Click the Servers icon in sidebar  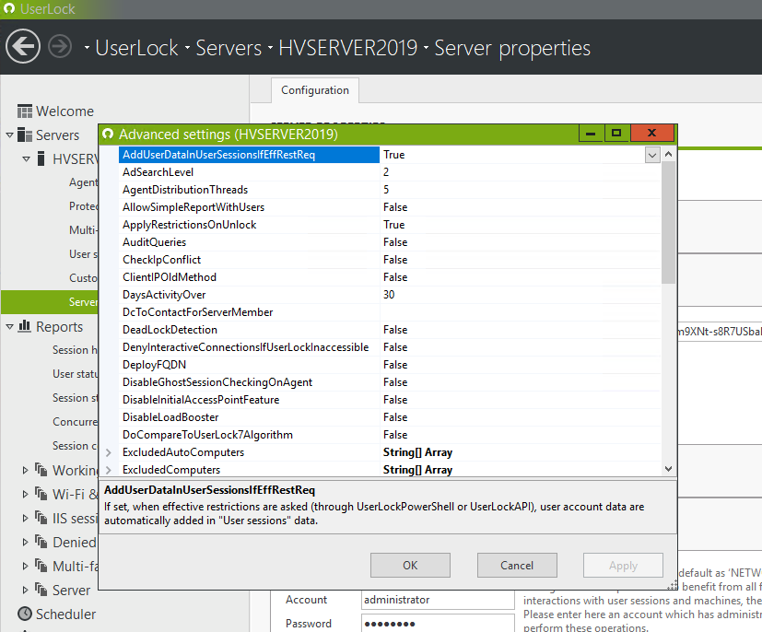[x=25, y=135]
